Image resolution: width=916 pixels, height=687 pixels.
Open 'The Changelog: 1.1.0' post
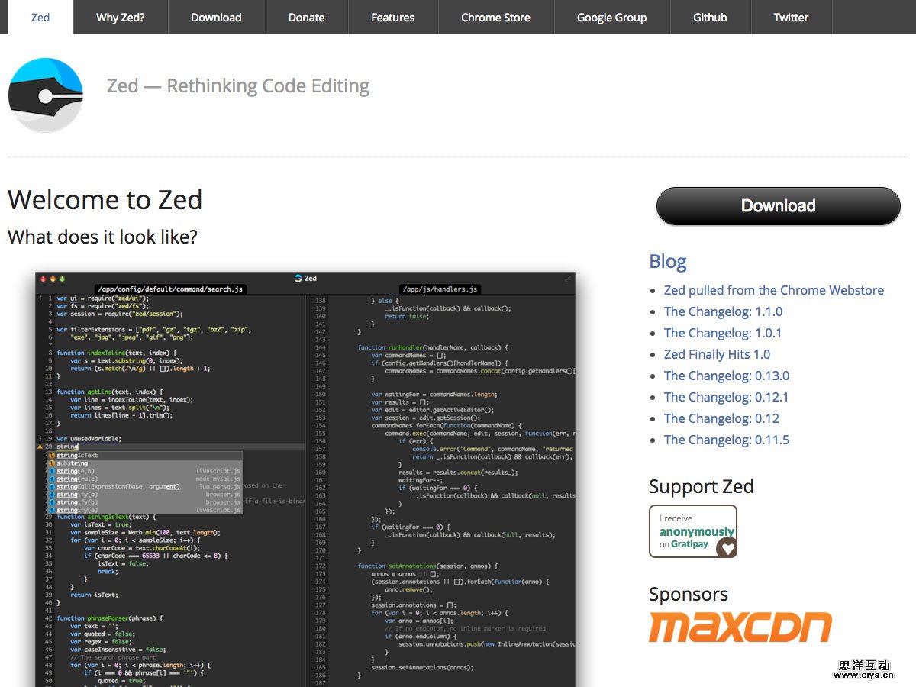coord(723,311)
